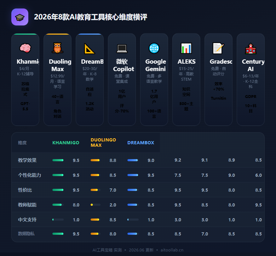Open the Google Gemini card title
Viewport: 276px width, 256px height.
[x=156, y=65]
